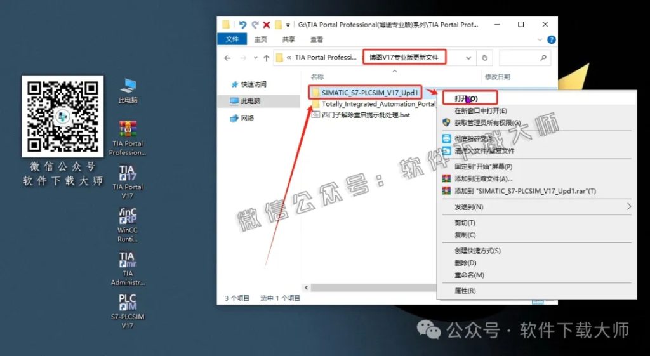This screenshot has height=356, width=650.
Task: Open quick access toolbar customize dropdown
Action: click(x=288, y=25)
